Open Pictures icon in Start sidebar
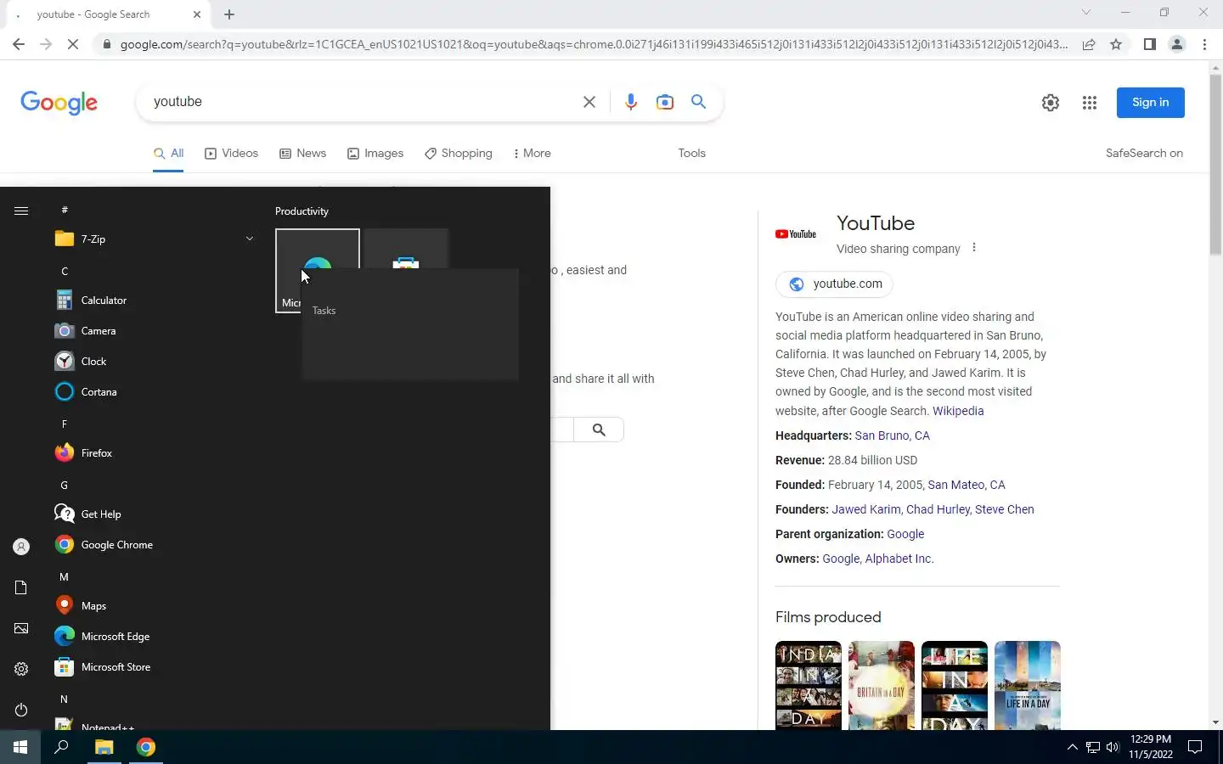 pos(21,628)
